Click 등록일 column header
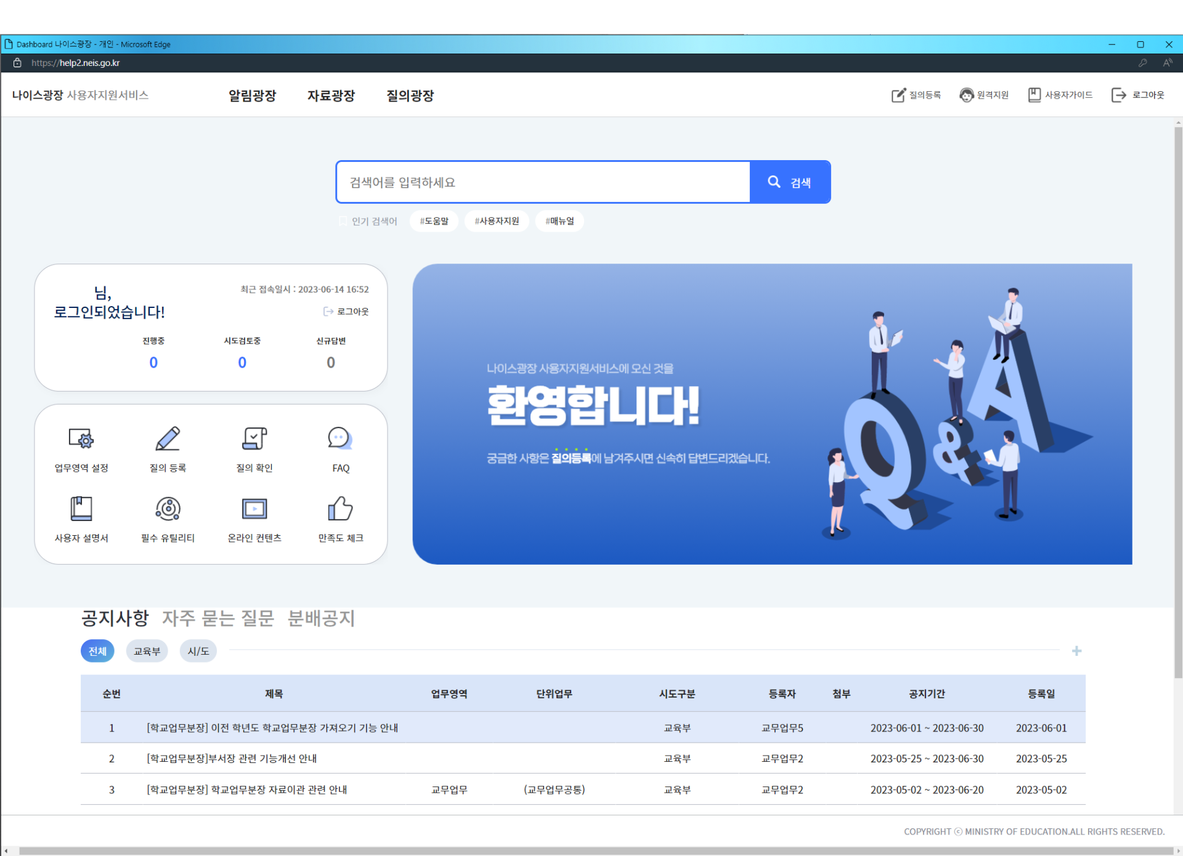Image resolution: width=1183 pixels, height=856 pixels. point(1041,693)
